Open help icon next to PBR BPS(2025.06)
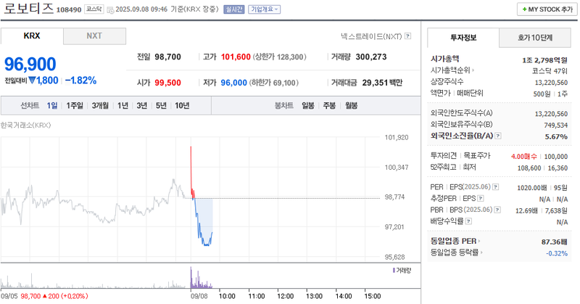 (497, 210)
